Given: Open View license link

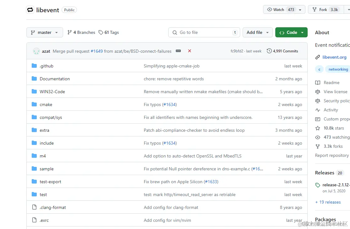Looking at the screenshot, I should tap(336, 92).
